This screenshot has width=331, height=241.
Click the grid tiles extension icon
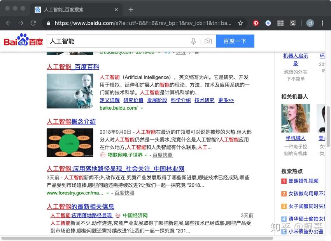point(280,23)
